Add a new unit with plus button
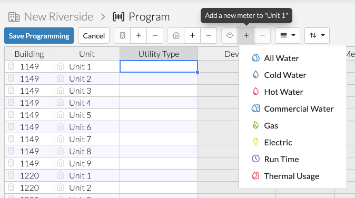The width and height of the screenshot is (355, 198). coord(192,35)
